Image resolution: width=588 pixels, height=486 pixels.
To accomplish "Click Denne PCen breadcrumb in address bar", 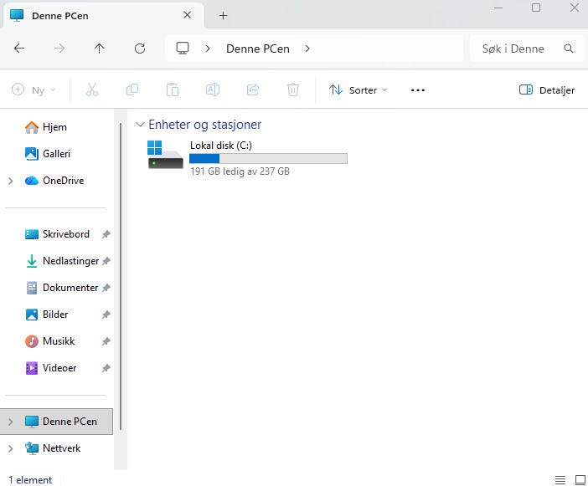I will click(x=258, y=49).
